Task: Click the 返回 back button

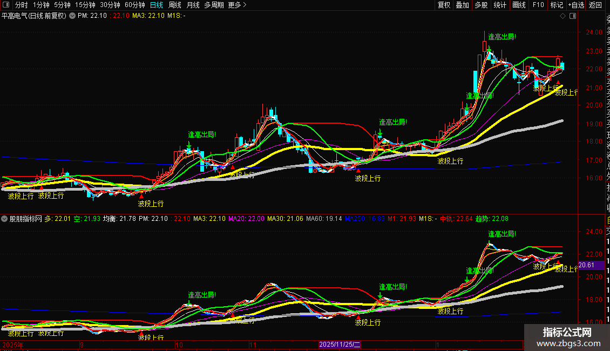Action: click(595, 5)
